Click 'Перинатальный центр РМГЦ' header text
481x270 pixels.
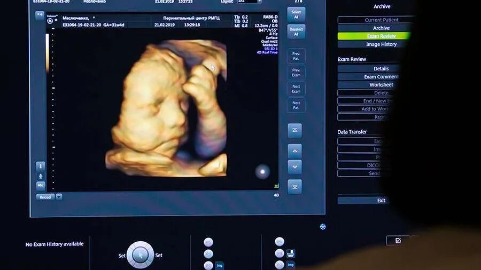[x=191, y=18]
